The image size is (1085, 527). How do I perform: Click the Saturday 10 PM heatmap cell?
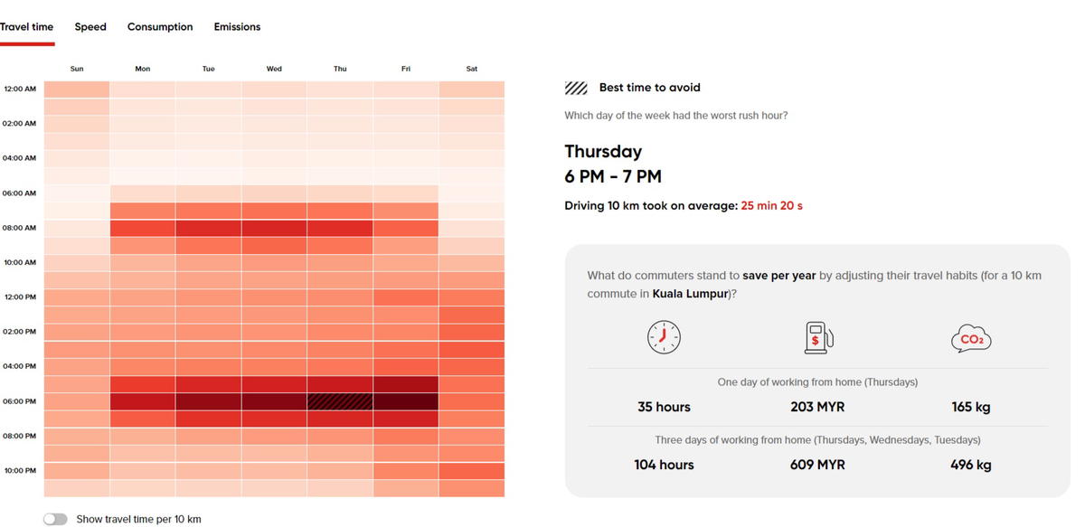(472, 471)
